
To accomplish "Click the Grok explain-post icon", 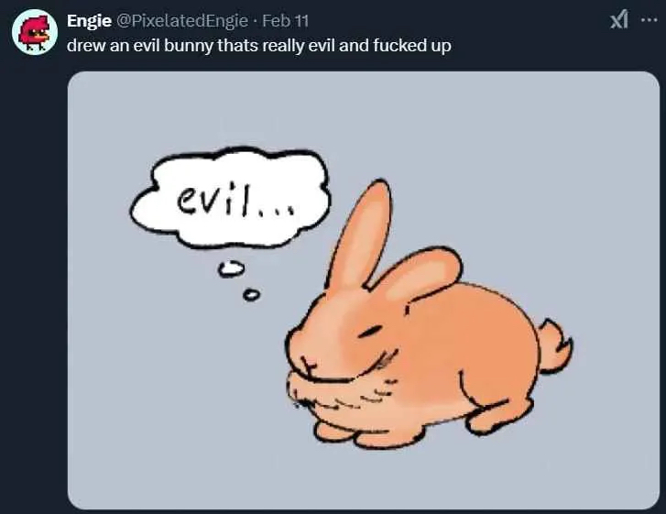I will pyautogui.click(x=619, y=20).
